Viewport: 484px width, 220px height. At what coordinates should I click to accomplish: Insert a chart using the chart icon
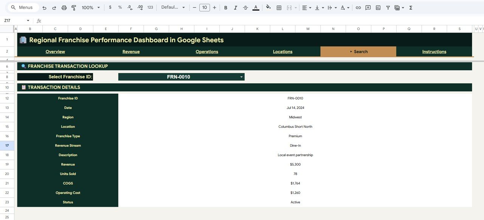378,8
